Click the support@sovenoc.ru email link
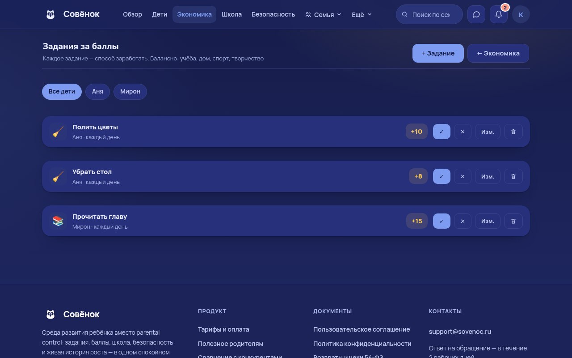The width and height of the screenshot is (572, 358). pyautogui.click(x=460, y=332)
